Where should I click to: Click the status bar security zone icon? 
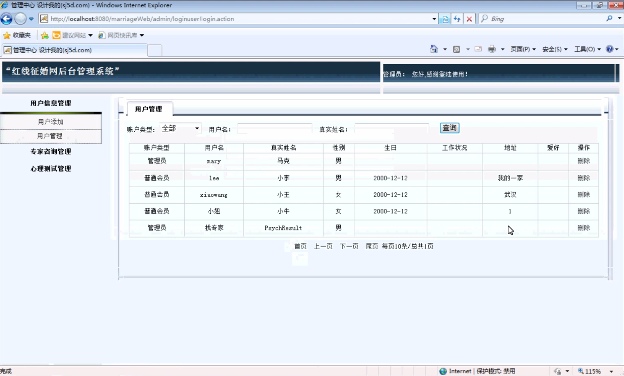(443, 371)
